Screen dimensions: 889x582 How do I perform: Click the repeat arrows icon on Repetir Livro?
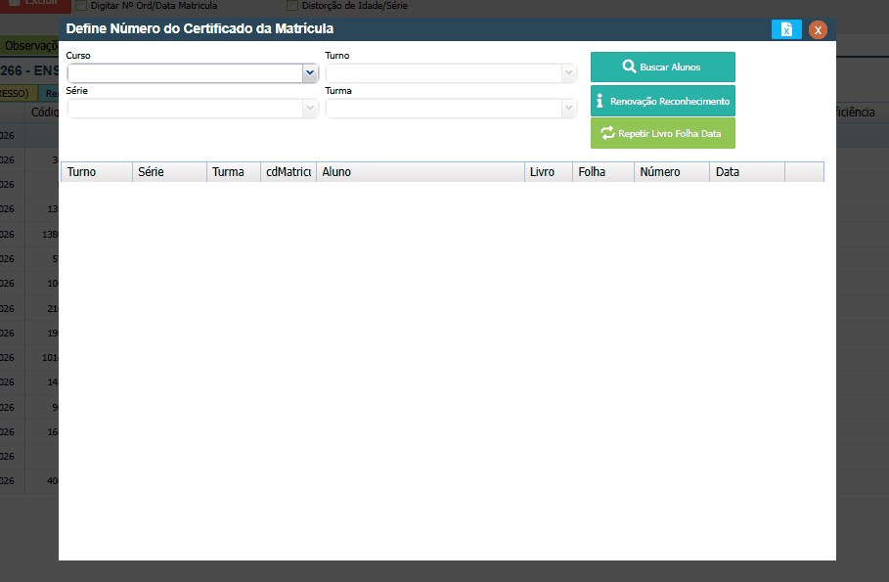pyautogui.click(x=607, y=133)
